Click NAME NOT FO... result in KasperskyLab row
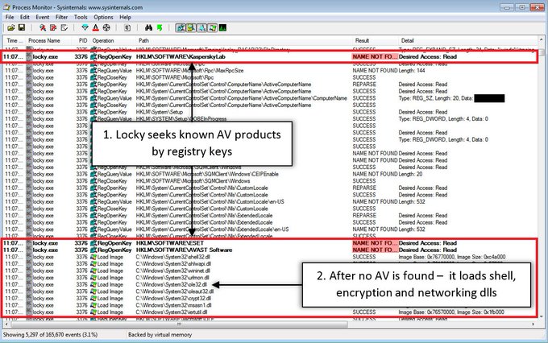 (x=375, y=56)
